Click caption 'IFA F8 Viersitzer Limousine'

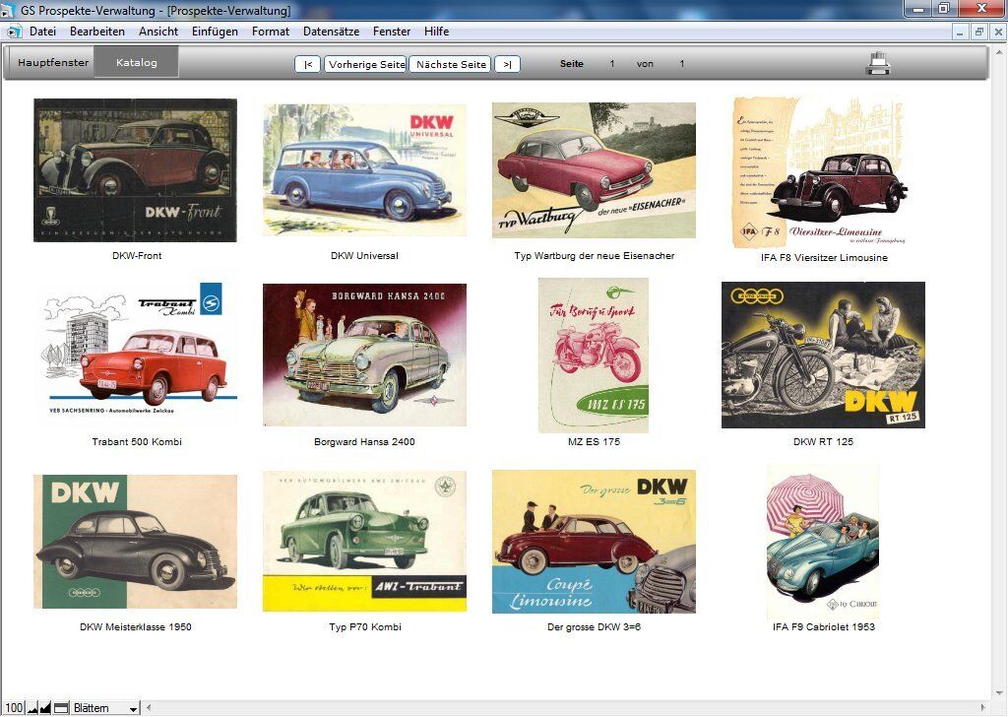[x=824, y=257]
